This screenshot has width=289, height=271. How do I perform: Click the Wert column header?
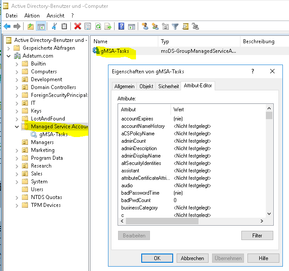[x=218, y=110]
